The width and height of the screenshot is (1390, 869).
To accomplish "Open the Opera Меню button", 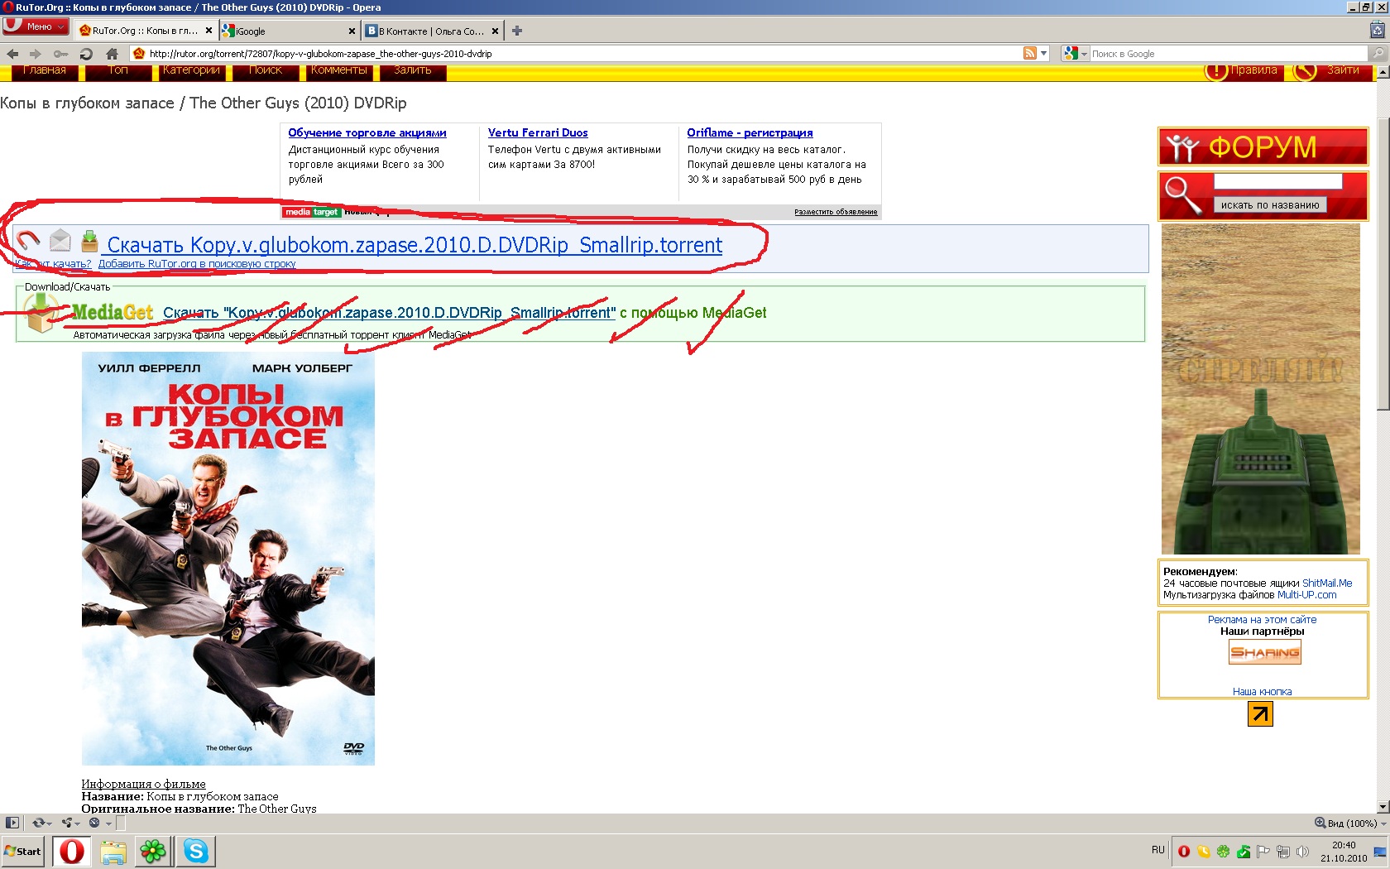I will 35,26.
